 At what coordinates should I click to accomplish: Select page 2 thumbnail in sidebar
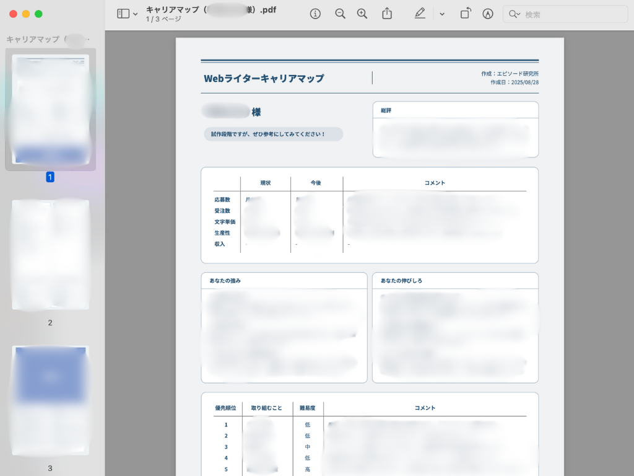pyautogui.click(x=50, y=254)
